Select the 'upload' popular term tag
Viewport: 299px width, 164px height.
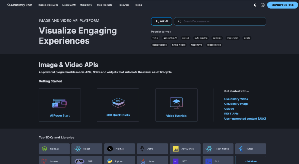point(186,38)
